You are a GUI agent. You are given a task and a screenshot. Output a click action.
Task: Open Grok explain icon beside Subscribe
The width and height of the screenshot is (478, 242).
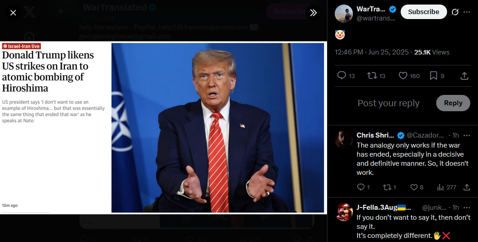[x=455, y=12]
